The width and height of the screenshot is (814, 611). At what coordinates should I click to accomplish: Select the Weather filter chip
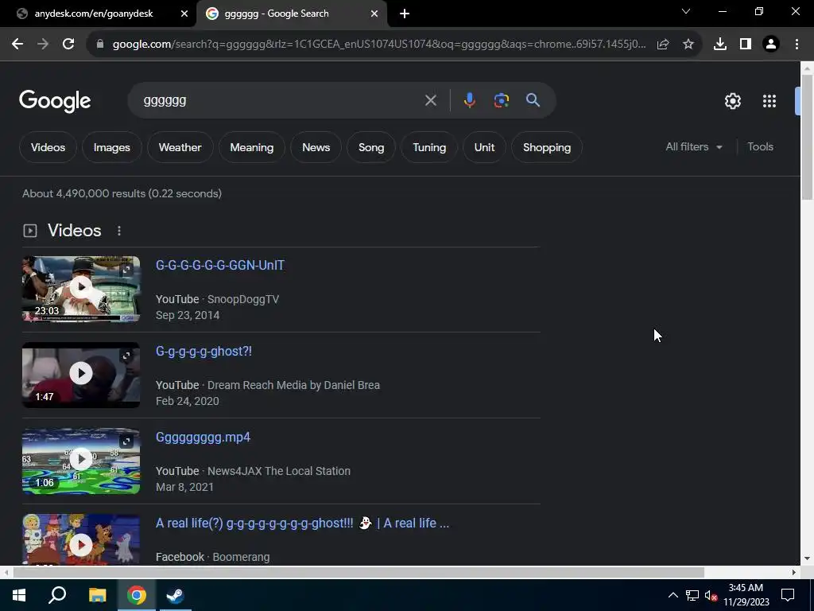(x=180, y=147)
